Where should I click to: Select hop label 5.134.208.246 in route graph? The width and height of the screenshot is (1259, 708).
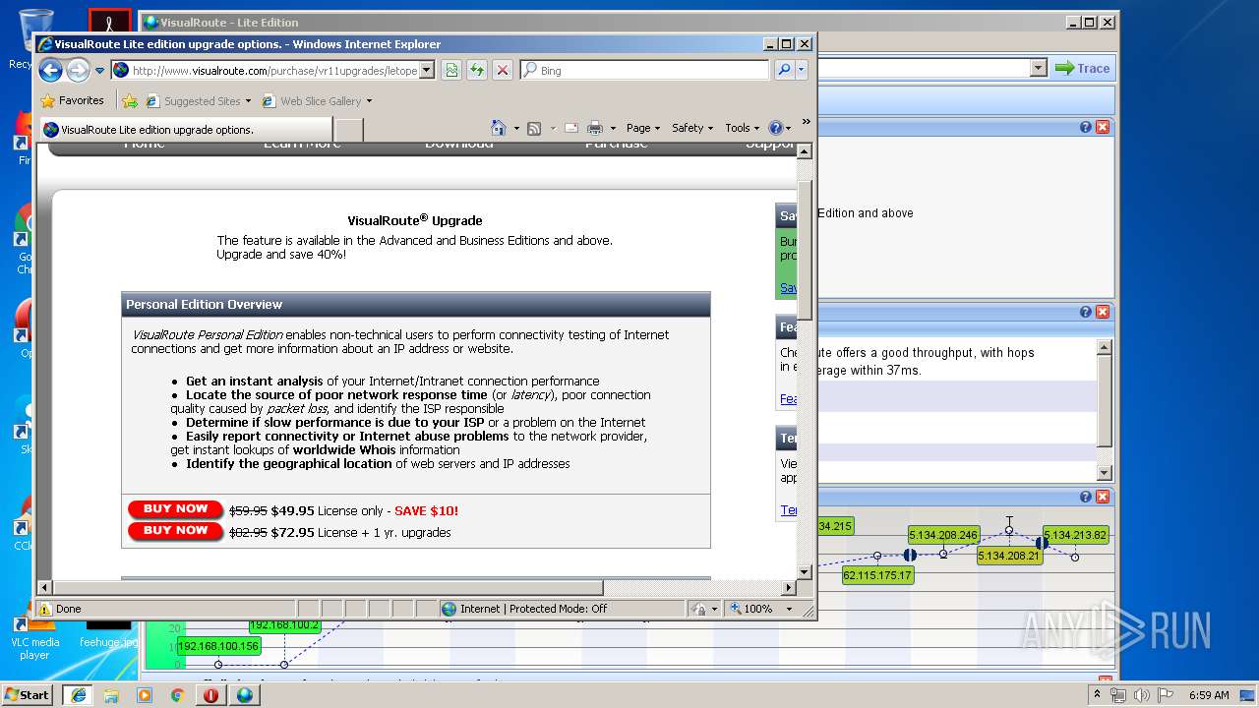943,536
